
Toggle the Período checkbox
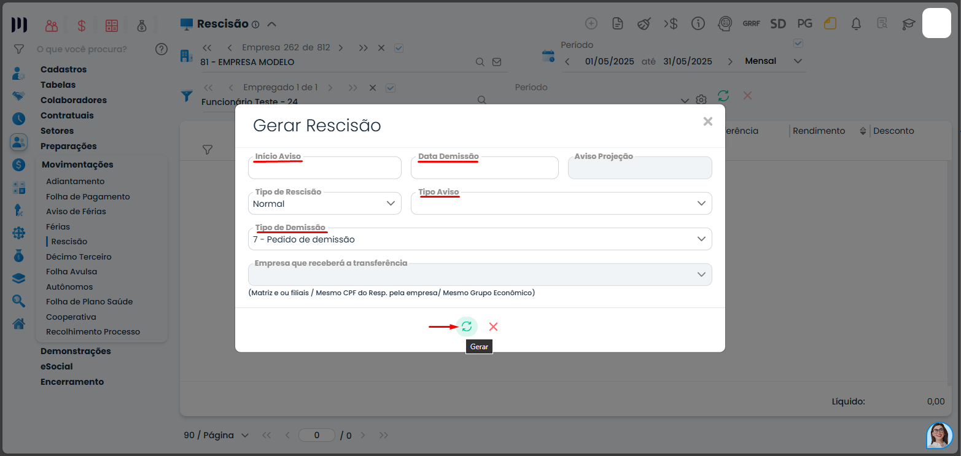coord(798,44)
